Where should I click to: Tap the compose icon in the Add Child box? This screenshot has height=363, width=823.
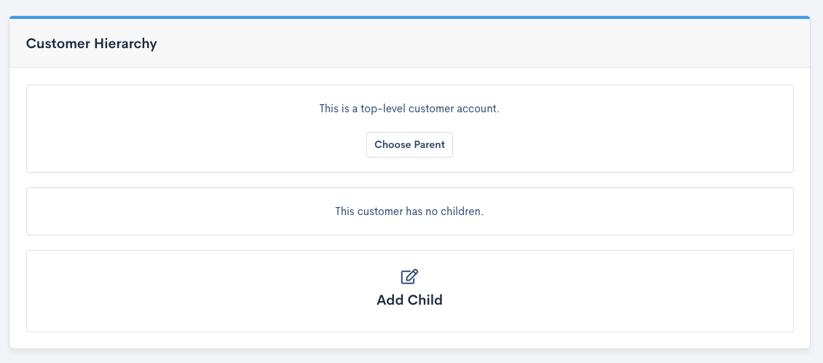tap(409, 277)
